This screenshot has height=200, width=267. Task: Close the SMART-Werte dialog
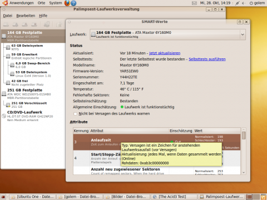246,22
